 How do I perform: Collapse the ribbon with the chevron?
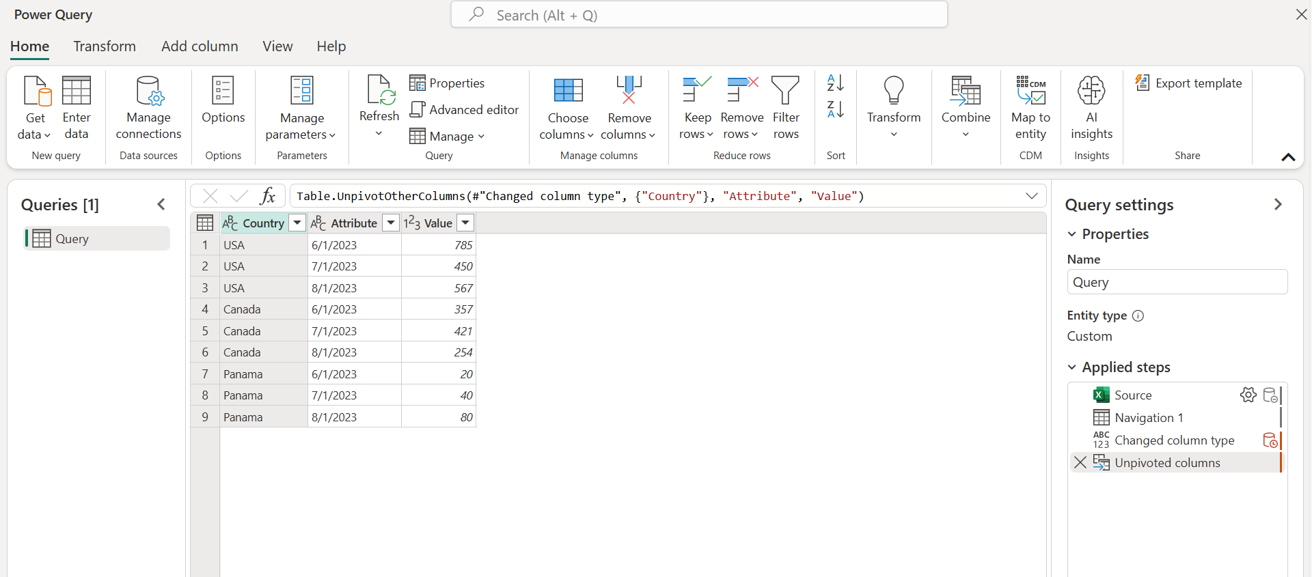click(1288, 157)
